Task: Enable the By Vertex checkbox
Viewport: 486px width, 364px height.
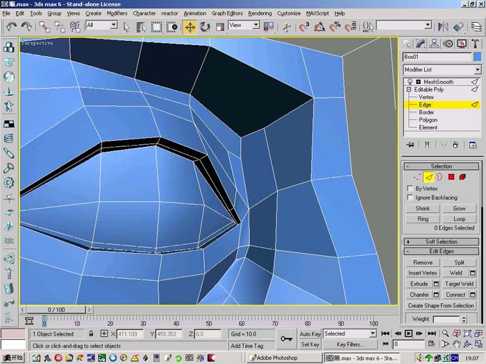Action: tap(410, 188)
